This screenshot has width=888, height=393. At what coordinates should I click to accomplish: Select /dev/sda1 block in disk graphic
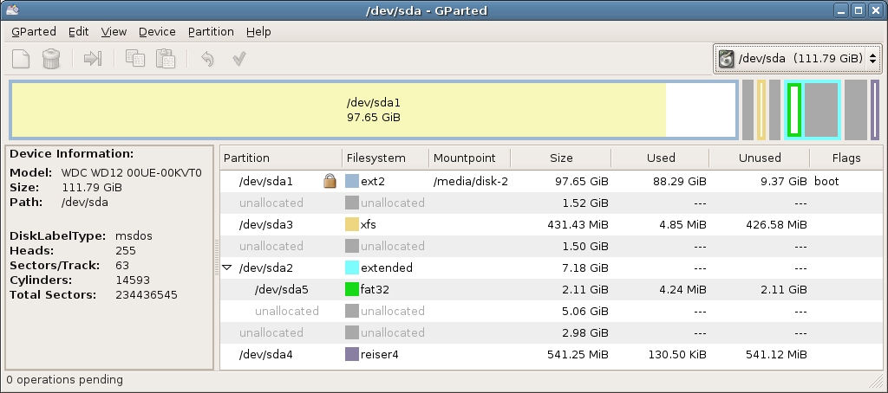coord(374,110)
